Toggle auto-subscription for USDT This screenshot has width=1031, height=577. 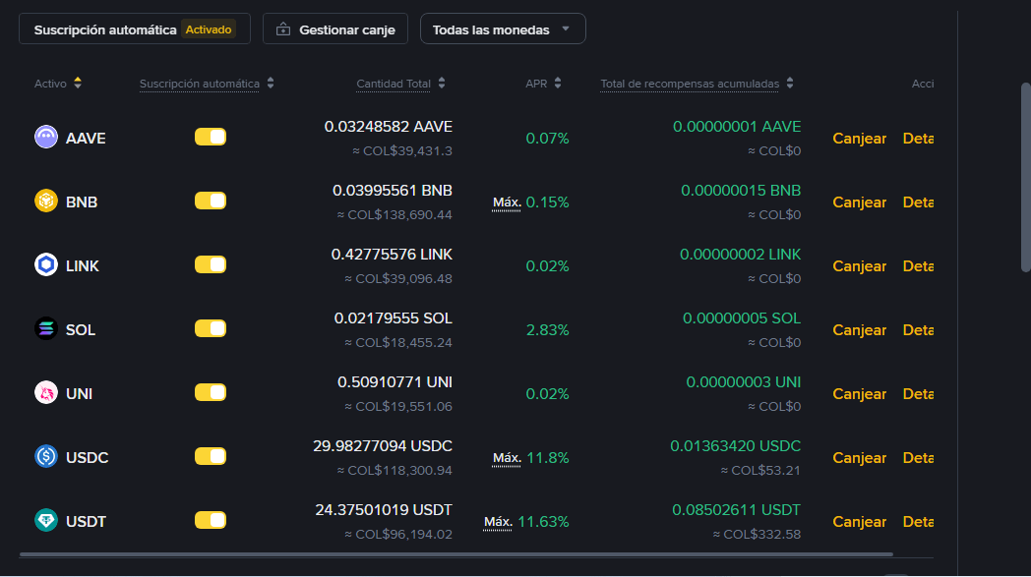[211, 520]
